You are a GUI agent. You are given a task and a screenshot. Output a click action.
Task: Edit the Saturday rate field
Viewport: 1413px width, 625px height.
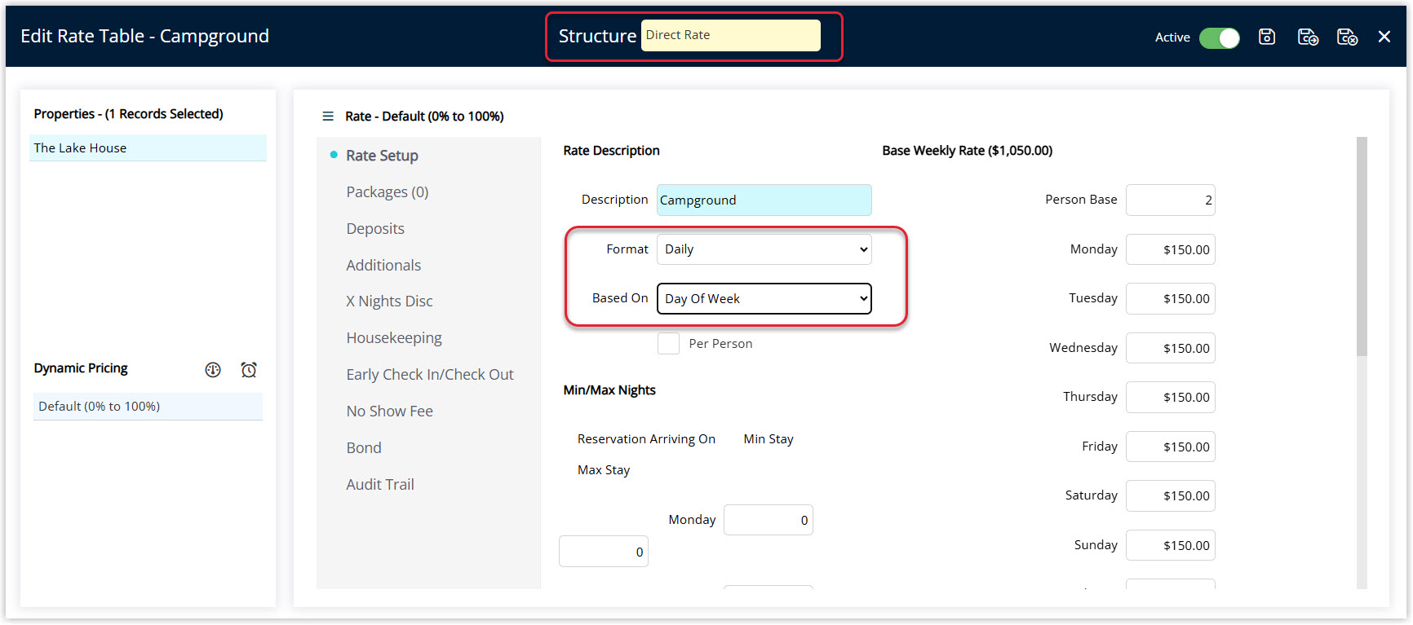(1170, 495)
